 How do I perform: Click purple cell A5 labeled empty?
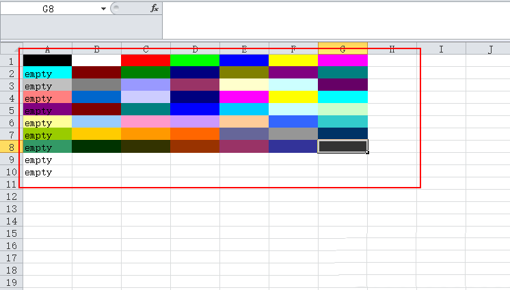tap(47, 109)
